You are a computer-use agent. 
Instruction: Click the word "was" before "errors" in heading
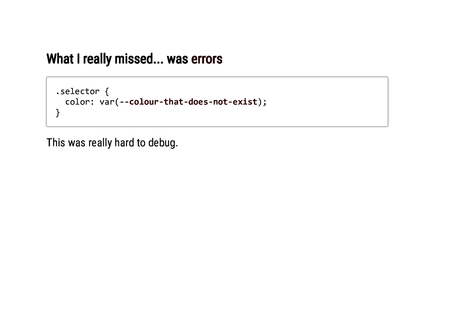[x=177, y=59]
